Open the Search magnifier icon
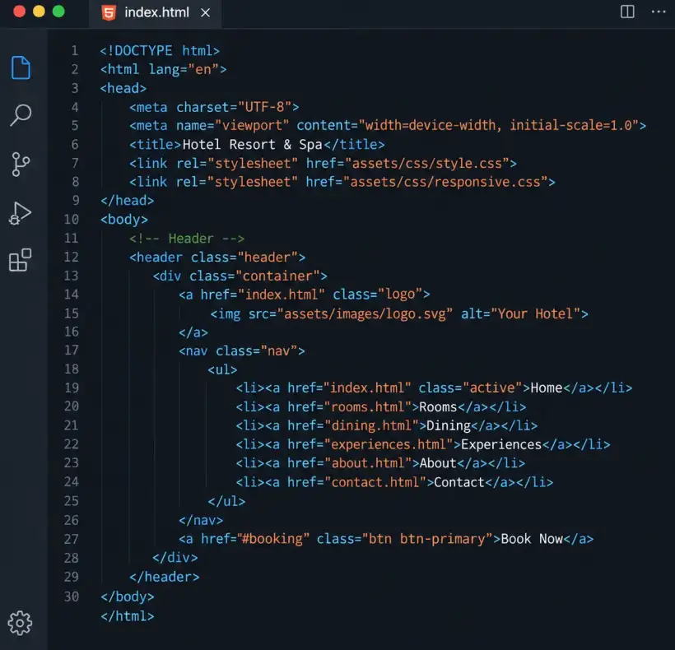Screen dimensions: 675x650 click(x=21, y=115)
